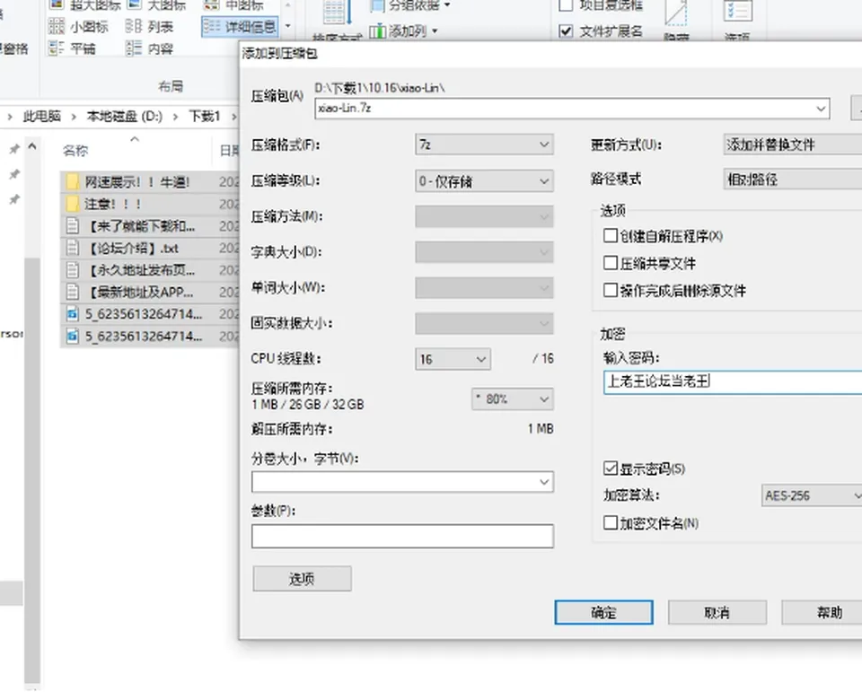The width and height of the screenshot is (862, 692).
Task: Check 操作完成后删除源文件 option
Action: [611, 290]
